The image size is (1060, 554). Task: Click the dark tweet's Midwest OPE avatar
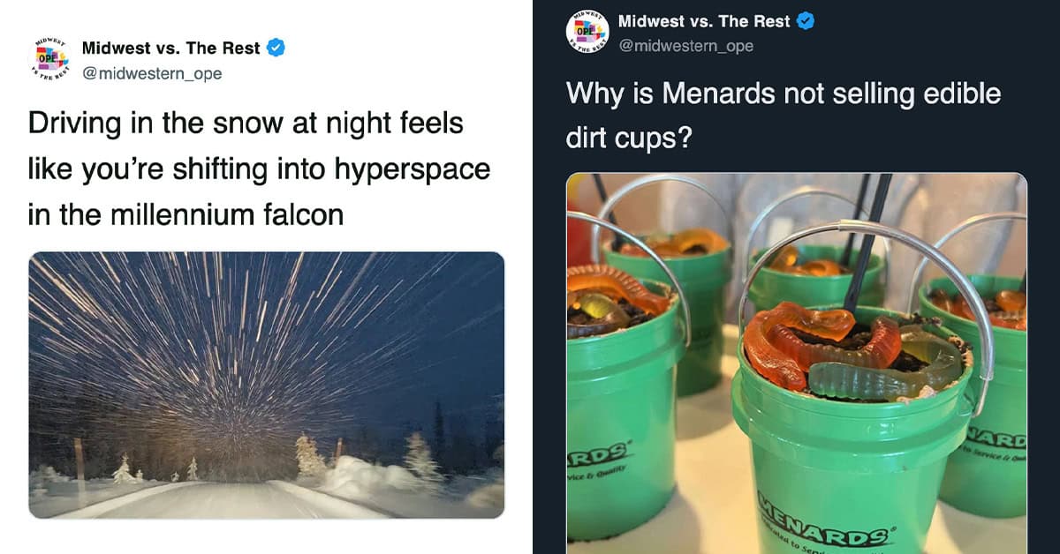pos(587,34)
